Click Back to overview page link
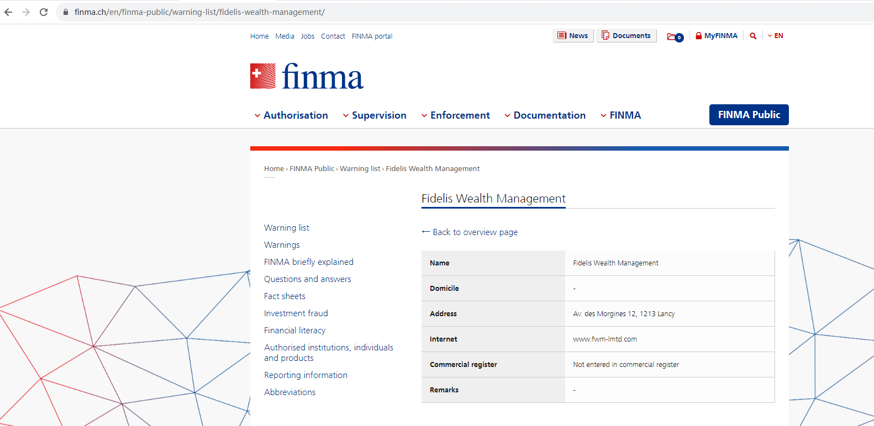The height and width of the screenshot is (426, 874). tap(470, 232)
